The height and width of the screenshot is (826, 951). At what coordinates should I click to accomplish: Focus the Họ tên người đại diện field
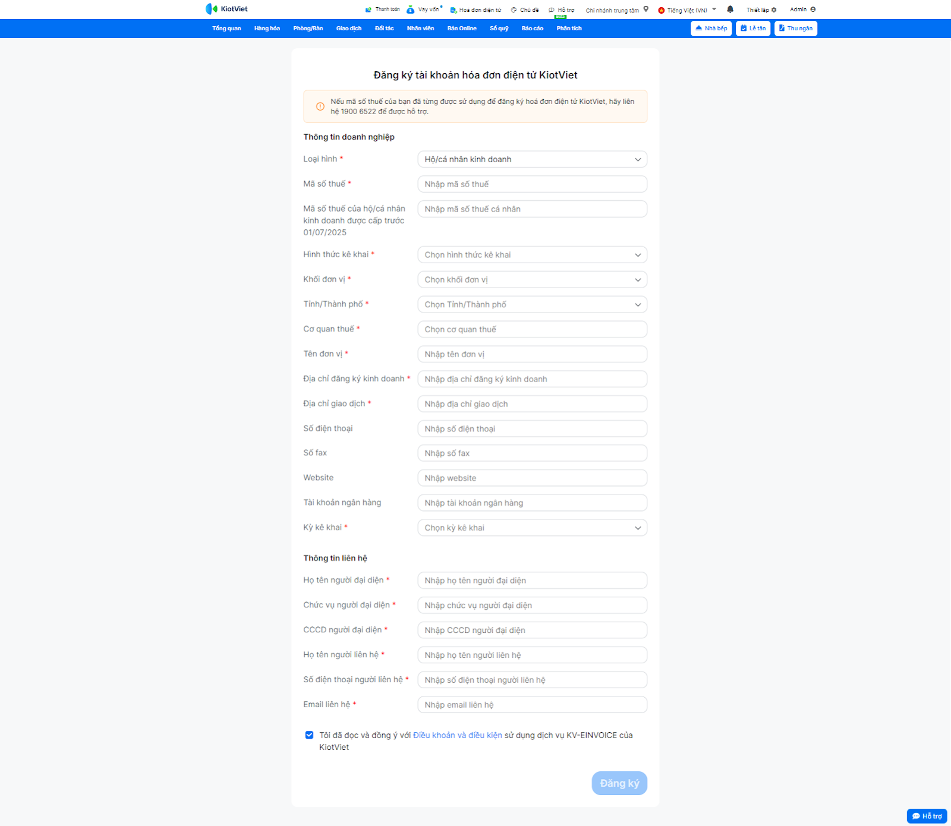533,581
